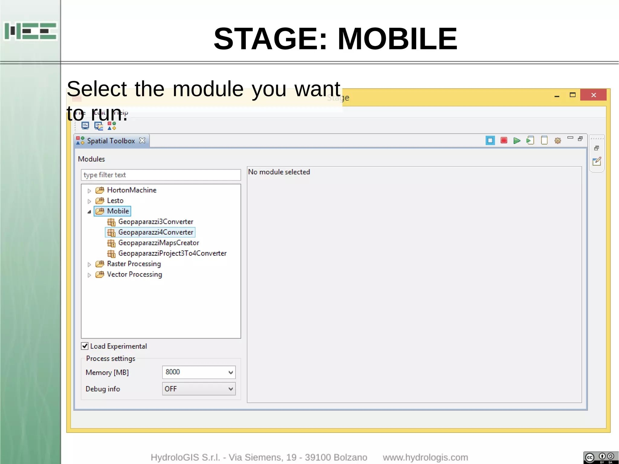Click the 'Memory [MB]' label
This screenshot has width=619, height=464.
[107, 372]
